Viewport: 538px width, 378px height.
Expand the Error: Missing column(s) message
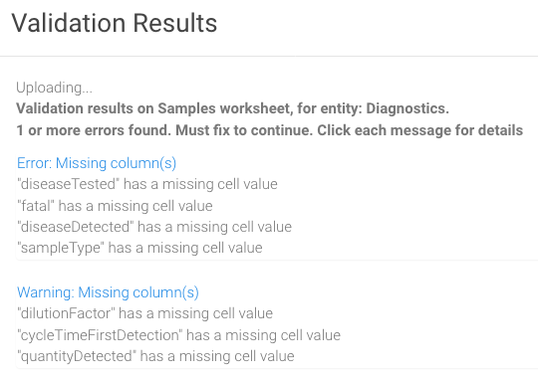97,163
